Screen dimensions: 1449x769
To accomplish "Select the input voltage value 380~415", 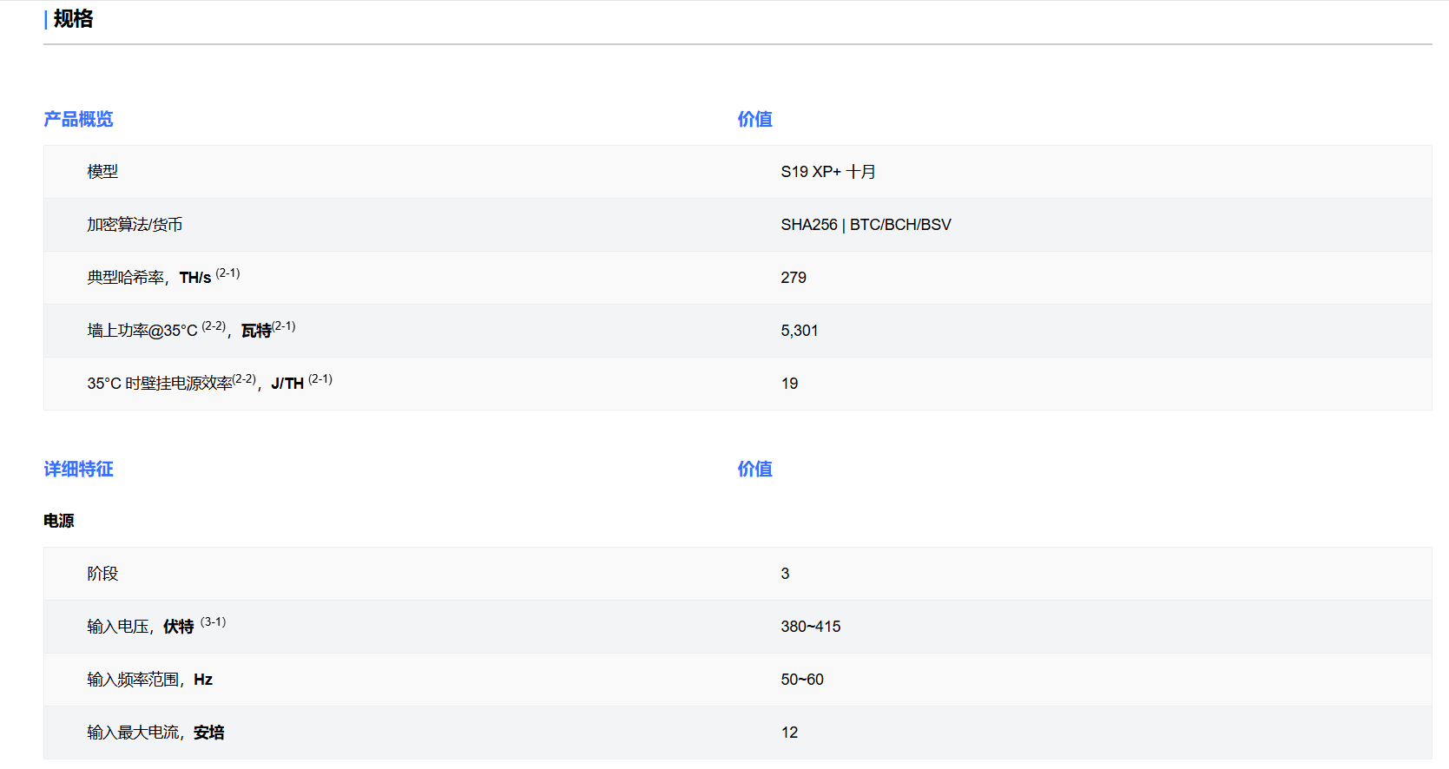I will click(x=810, y=627).
